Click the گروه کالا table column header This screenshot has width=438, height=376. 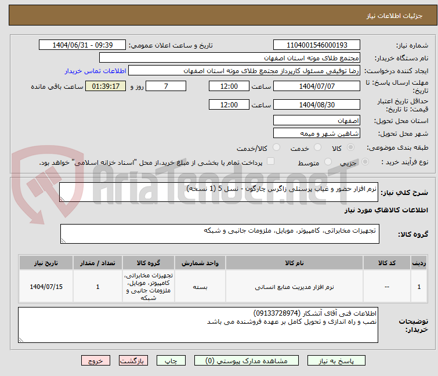click(x=149, y=263)
